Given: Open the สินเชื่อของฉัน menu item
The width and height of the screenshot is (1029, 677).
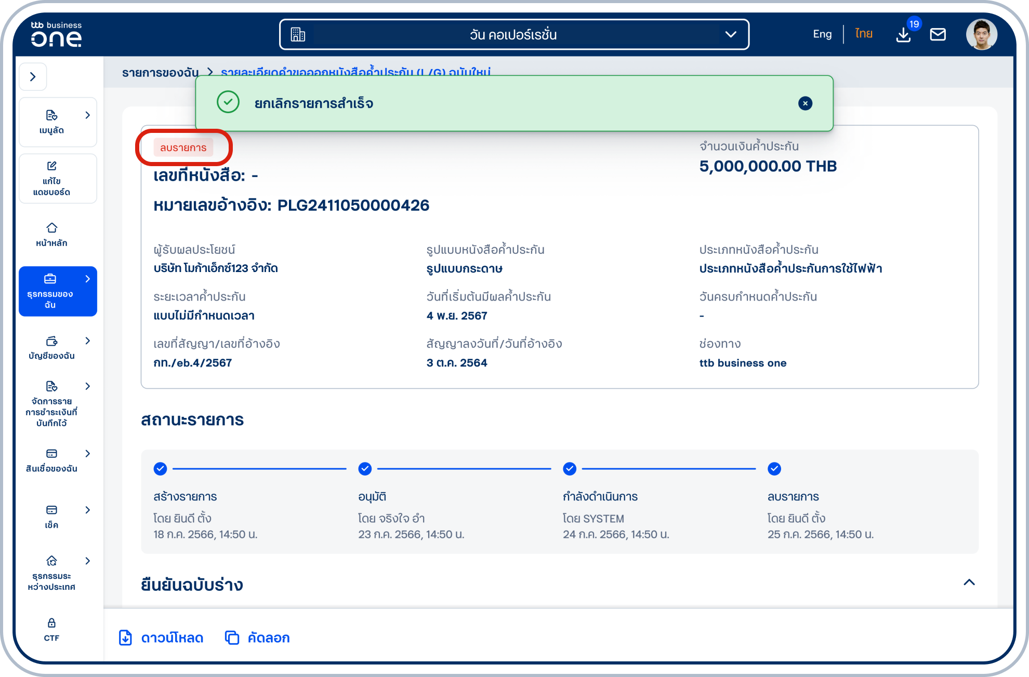Looking at the screenshot, I should pos(51,460).
